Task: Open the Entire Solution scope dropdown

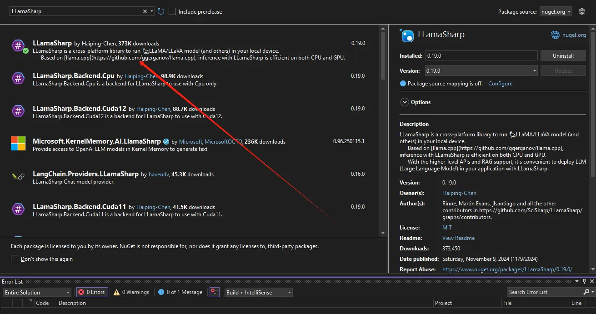Action: pyautogui.click(x=37, y=292)
